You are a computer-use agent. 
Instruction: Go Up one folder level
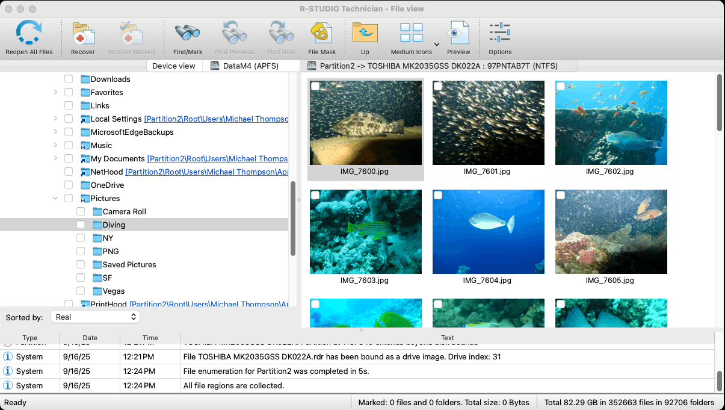click(365, 33)
